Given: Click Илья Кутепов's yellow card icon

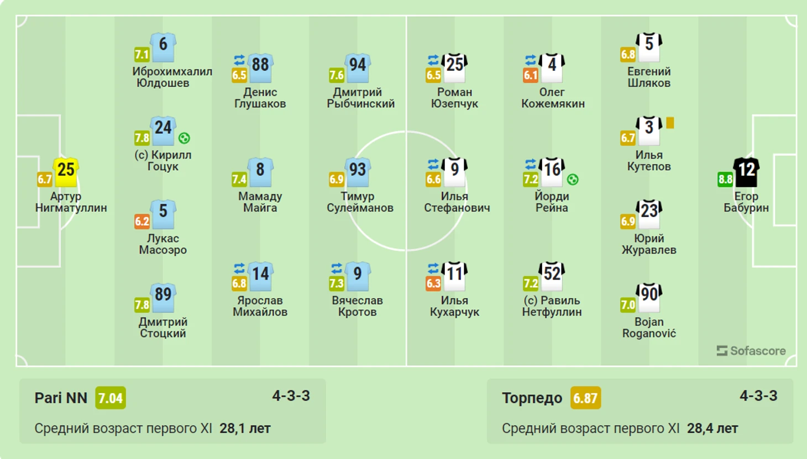Looking at the screenshot, I should (670, 123).
